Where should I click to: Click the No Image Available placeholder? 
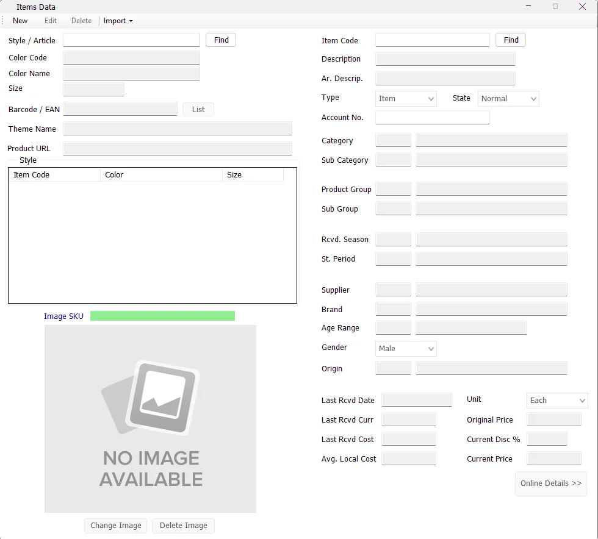tap(150, 418)
